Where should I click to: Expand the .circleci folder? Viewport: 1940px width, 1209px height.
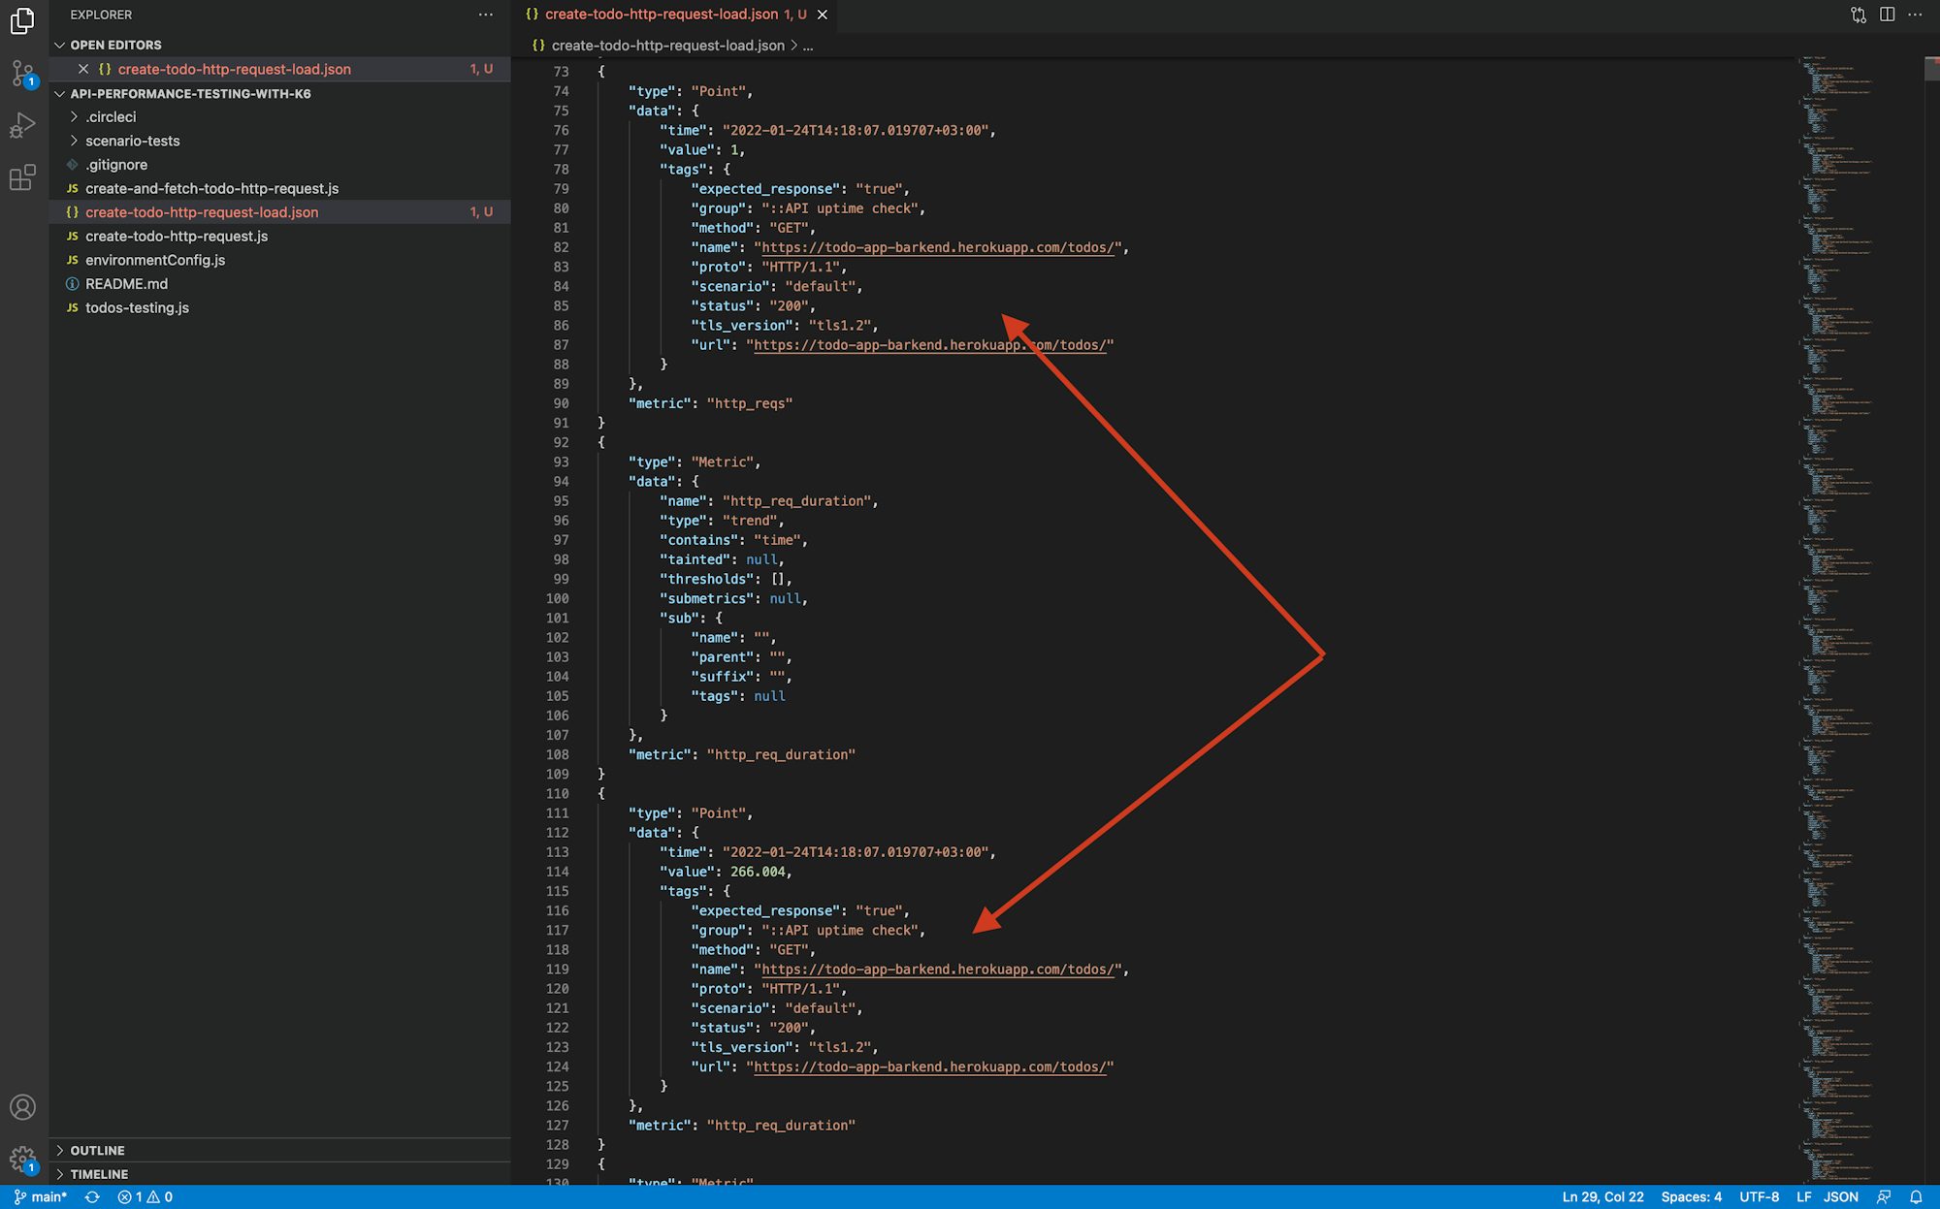111,116
